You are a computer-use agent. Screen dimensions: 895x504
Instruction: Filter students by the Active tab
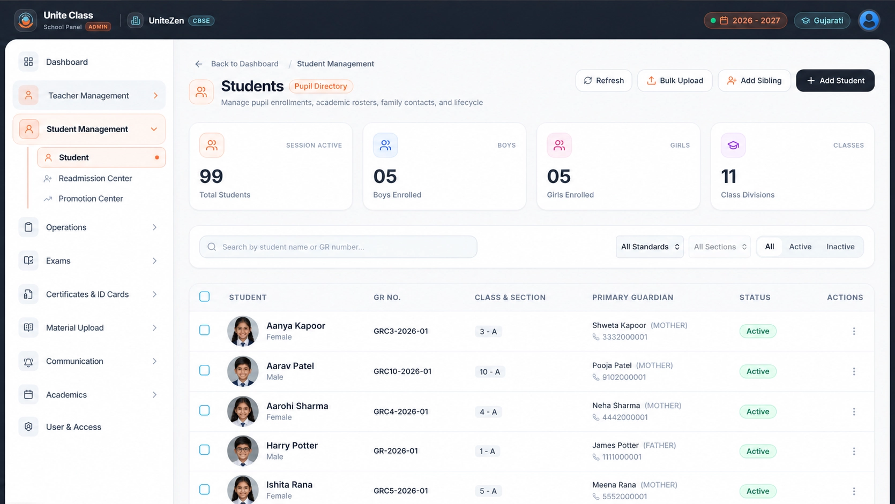pos(800,247)
